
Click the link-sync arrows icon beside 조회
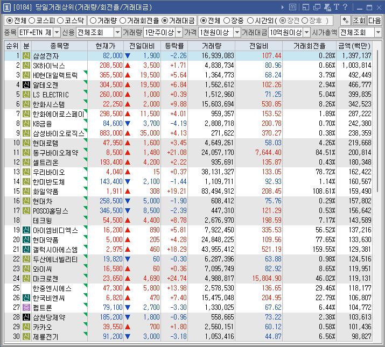346,20
